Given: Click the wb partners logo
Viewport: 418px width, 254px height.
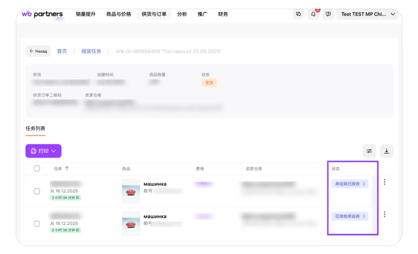Looking at the screenshot, I should (42, 14).
